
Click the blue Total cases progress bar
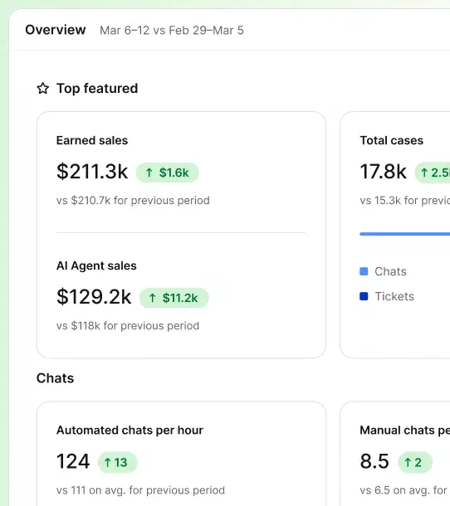[x=405, y=234]
